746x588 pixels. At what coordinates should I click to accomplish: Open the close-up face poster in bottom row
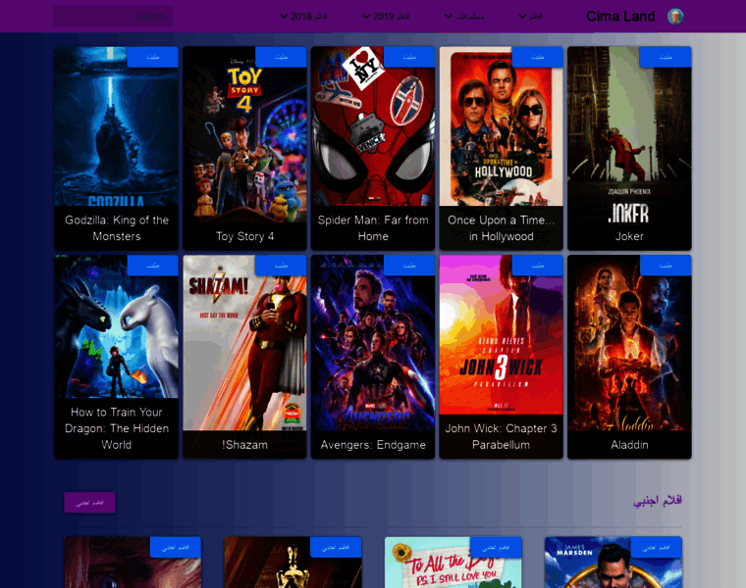(133, 563)
